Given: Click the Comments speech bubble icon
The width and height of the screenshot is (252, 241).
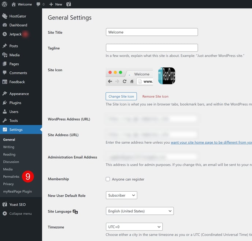Looking at the screenshot, I should point(5,73).
